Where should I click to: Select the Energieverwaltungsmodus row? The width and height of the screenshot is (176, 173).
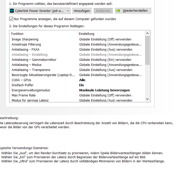pos(77,90)
